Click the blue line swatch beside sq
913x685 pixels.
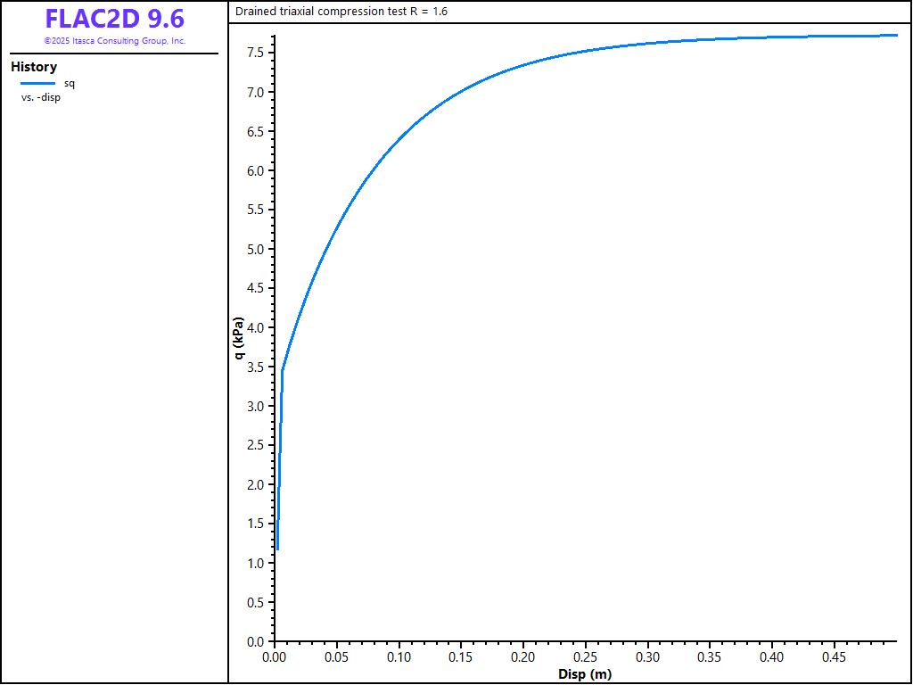pyautogui.click(x=37, y=83)
